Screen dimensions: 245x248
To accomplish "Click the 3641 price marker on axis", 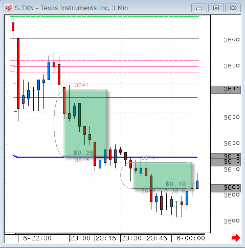I will 226,90.
